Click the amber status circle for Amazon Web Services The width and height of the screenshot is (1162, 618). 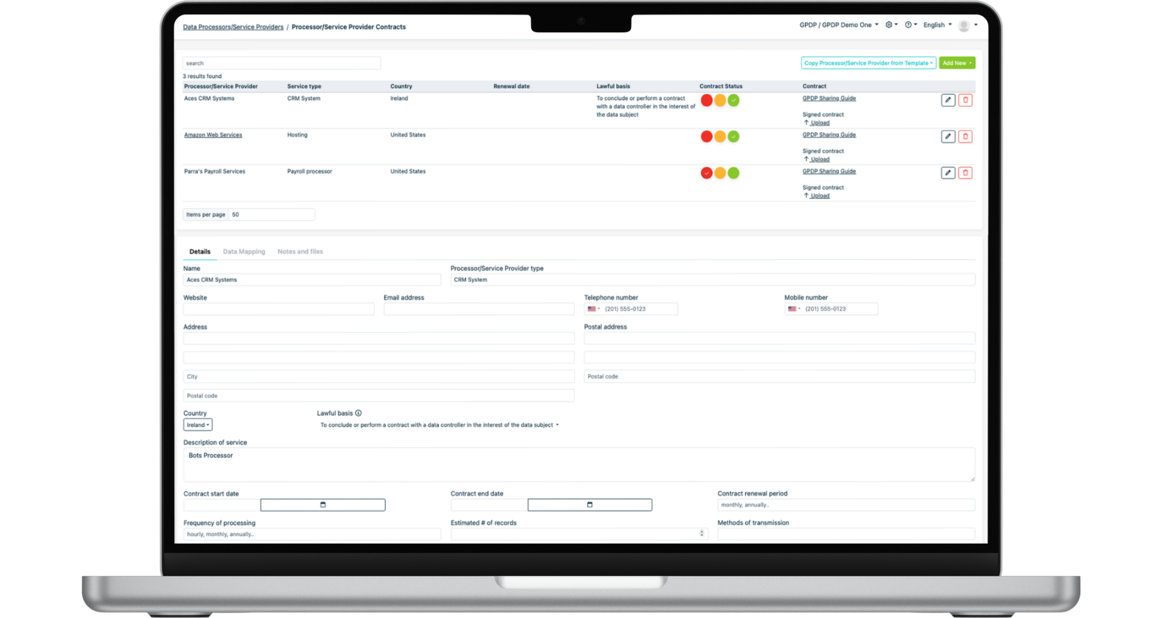(719, 137)
